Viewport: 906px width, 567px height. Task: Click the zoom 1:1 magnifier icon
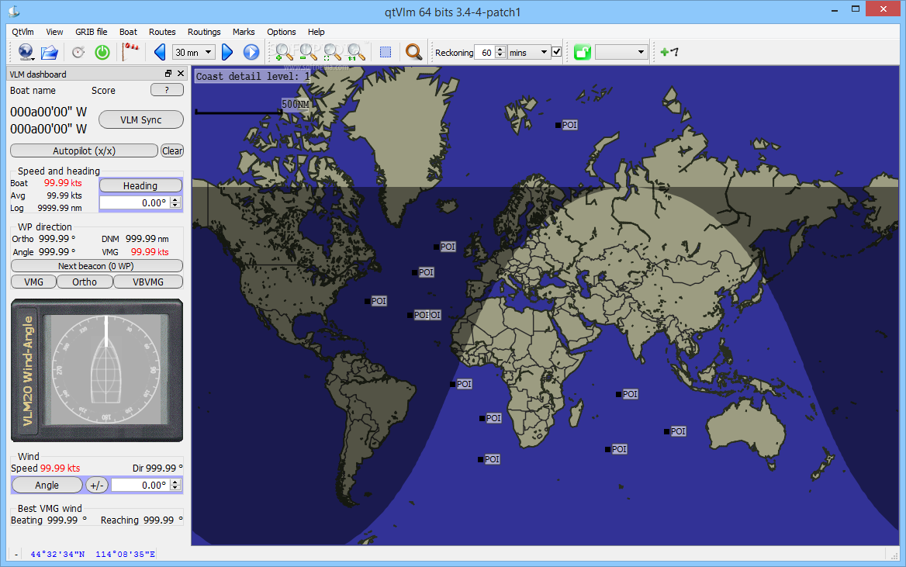pos(356,52)
